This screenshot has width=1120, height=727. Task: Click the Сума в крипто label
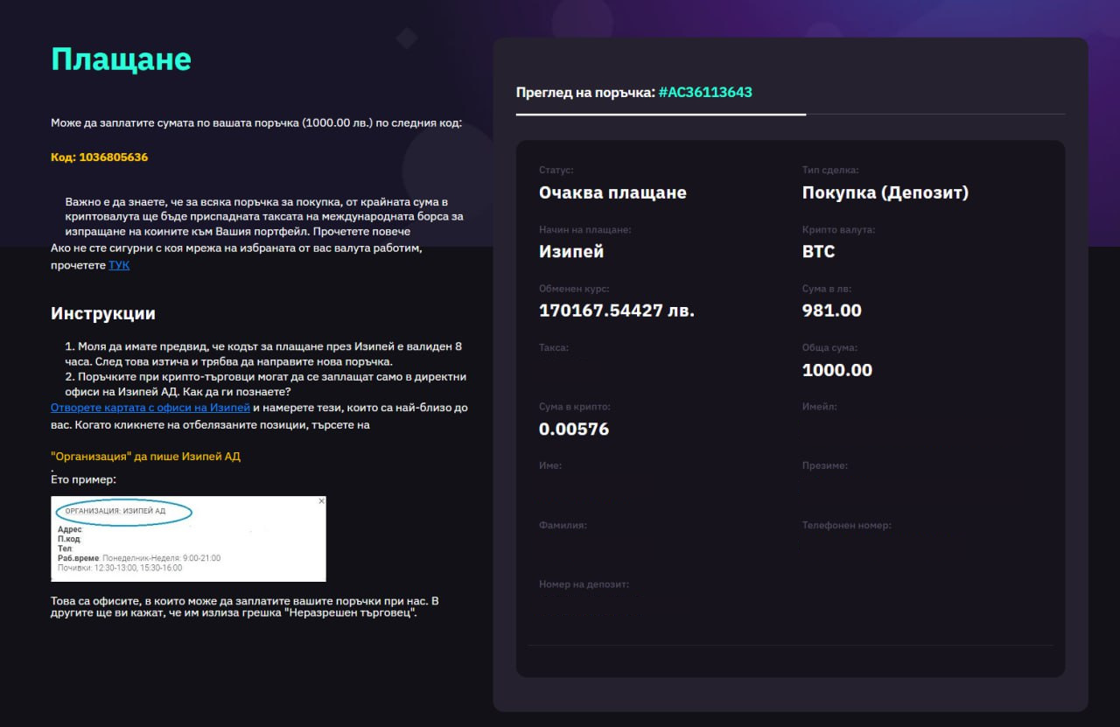pos(575,407)
